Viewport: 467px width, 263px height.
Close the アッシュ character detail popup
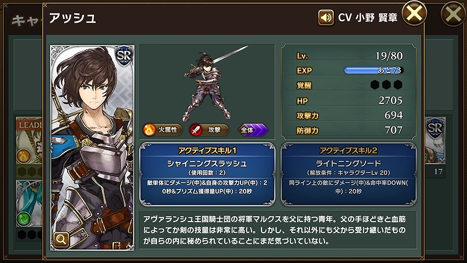tap(414, 13)
